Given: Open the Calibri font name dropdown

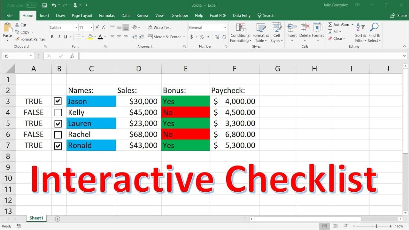Looking at the screenshot, I should 76,27.
